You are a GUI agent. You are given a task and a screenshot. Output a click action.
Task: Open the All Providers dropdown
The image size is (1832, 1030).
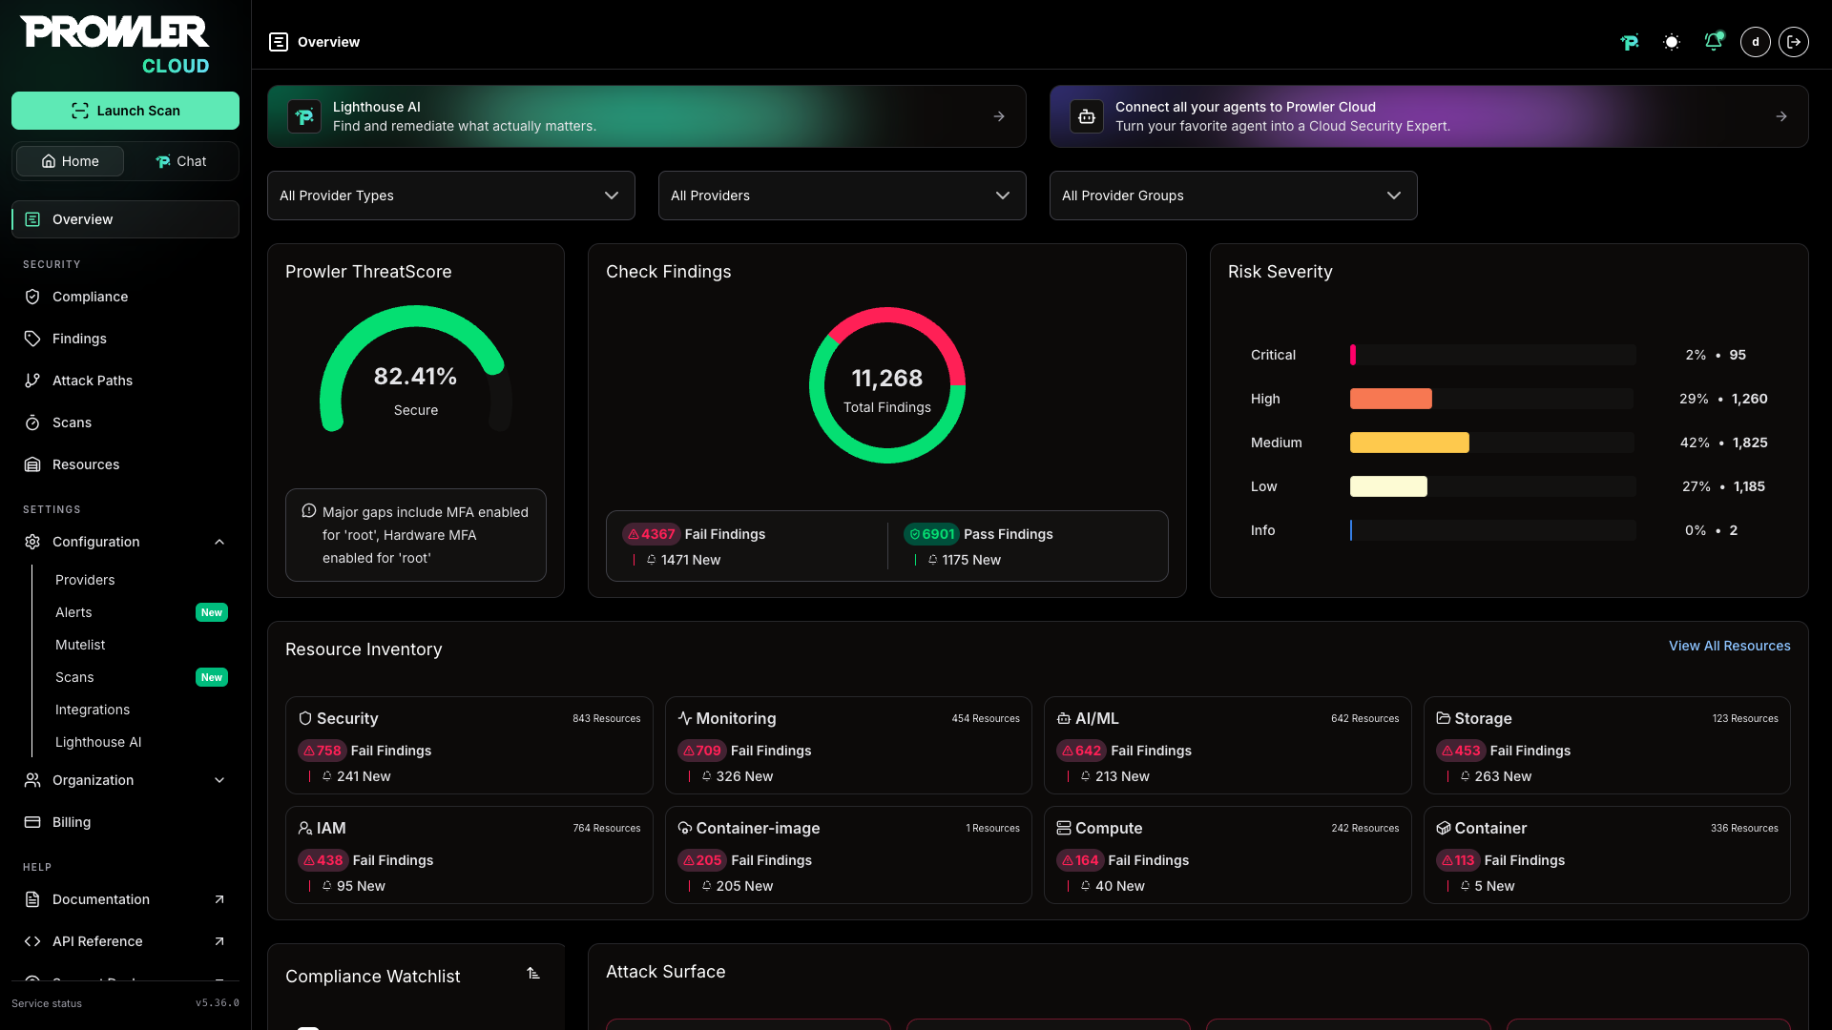pos(843,196)
